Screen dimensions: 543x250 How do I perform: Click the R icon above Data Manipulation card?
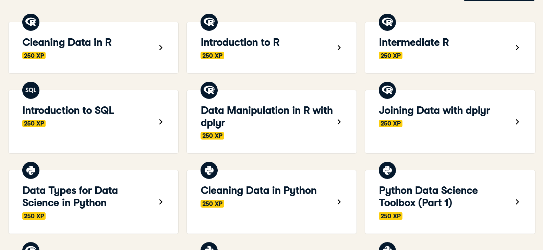coord(209,90)
